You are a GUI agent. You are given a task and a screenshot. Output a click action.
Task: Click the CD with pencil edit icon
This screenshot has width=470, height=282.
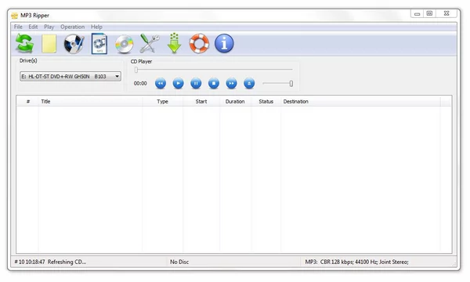(x=74, y=44)
